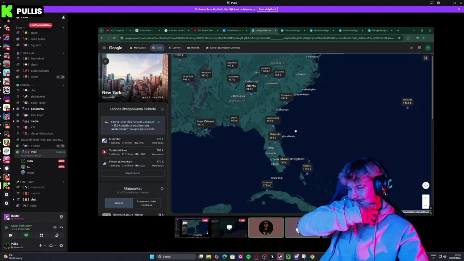Screen dimensions: 464x261
Task: Click the fullscreen map icon
Action: pos(426,58)
